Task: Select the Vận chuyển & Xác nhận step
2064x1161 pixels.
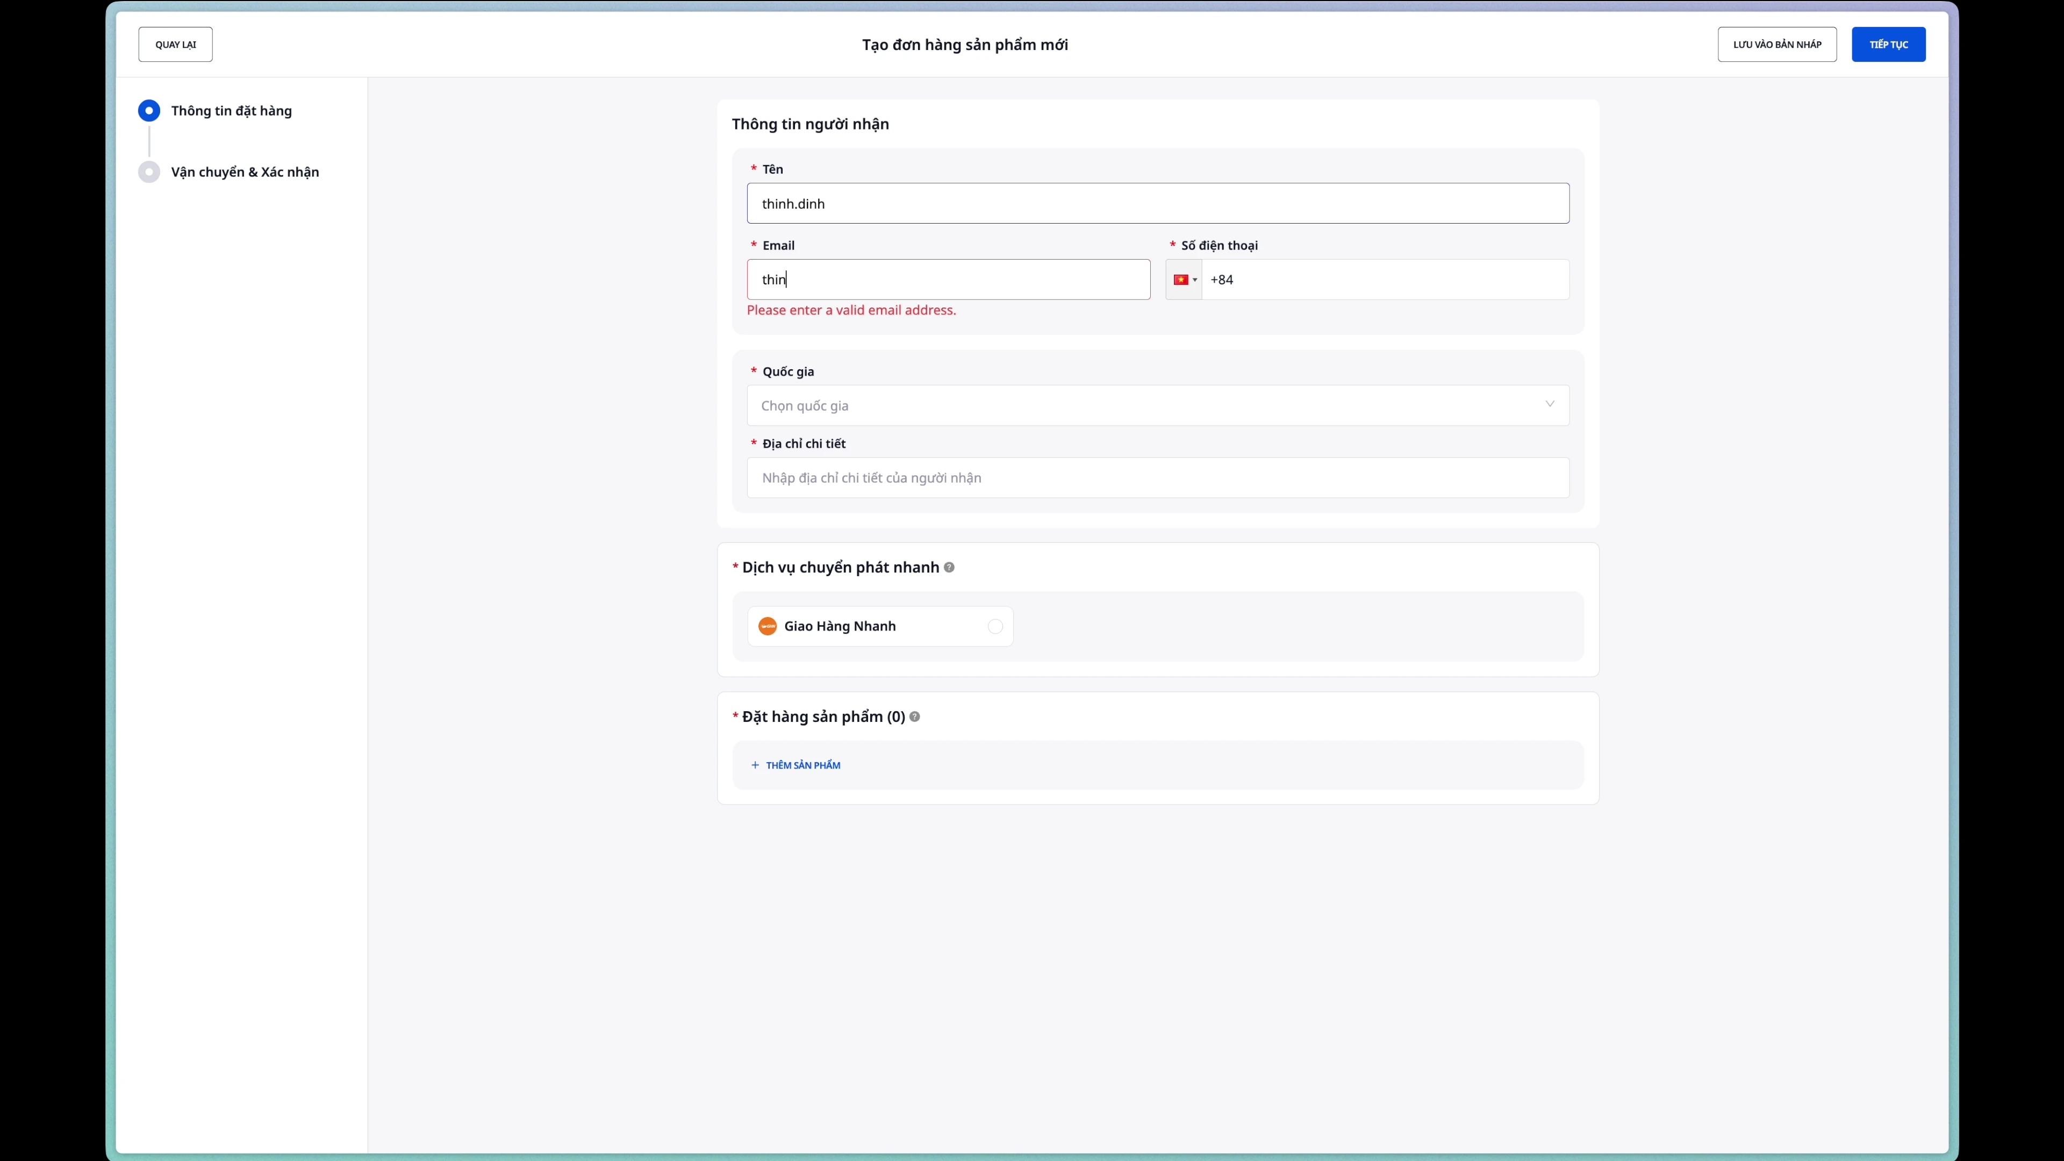Action: coord(245,171)
